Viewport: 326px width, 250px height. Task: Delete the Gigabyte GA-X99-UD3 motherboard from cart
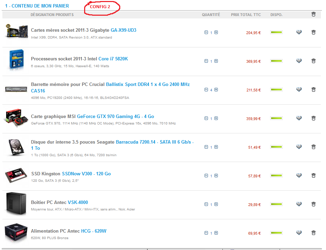(313, 32)
